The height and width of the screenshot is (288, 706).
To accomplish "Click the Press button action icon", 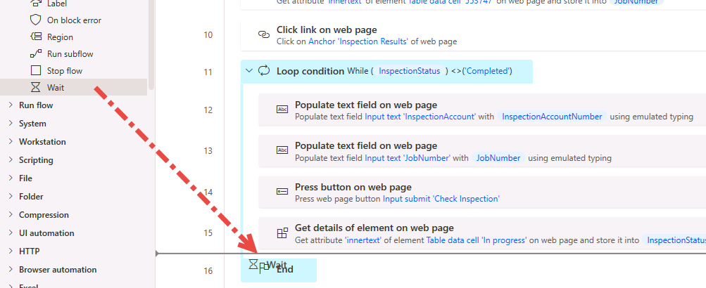I will tap(282, 192).
